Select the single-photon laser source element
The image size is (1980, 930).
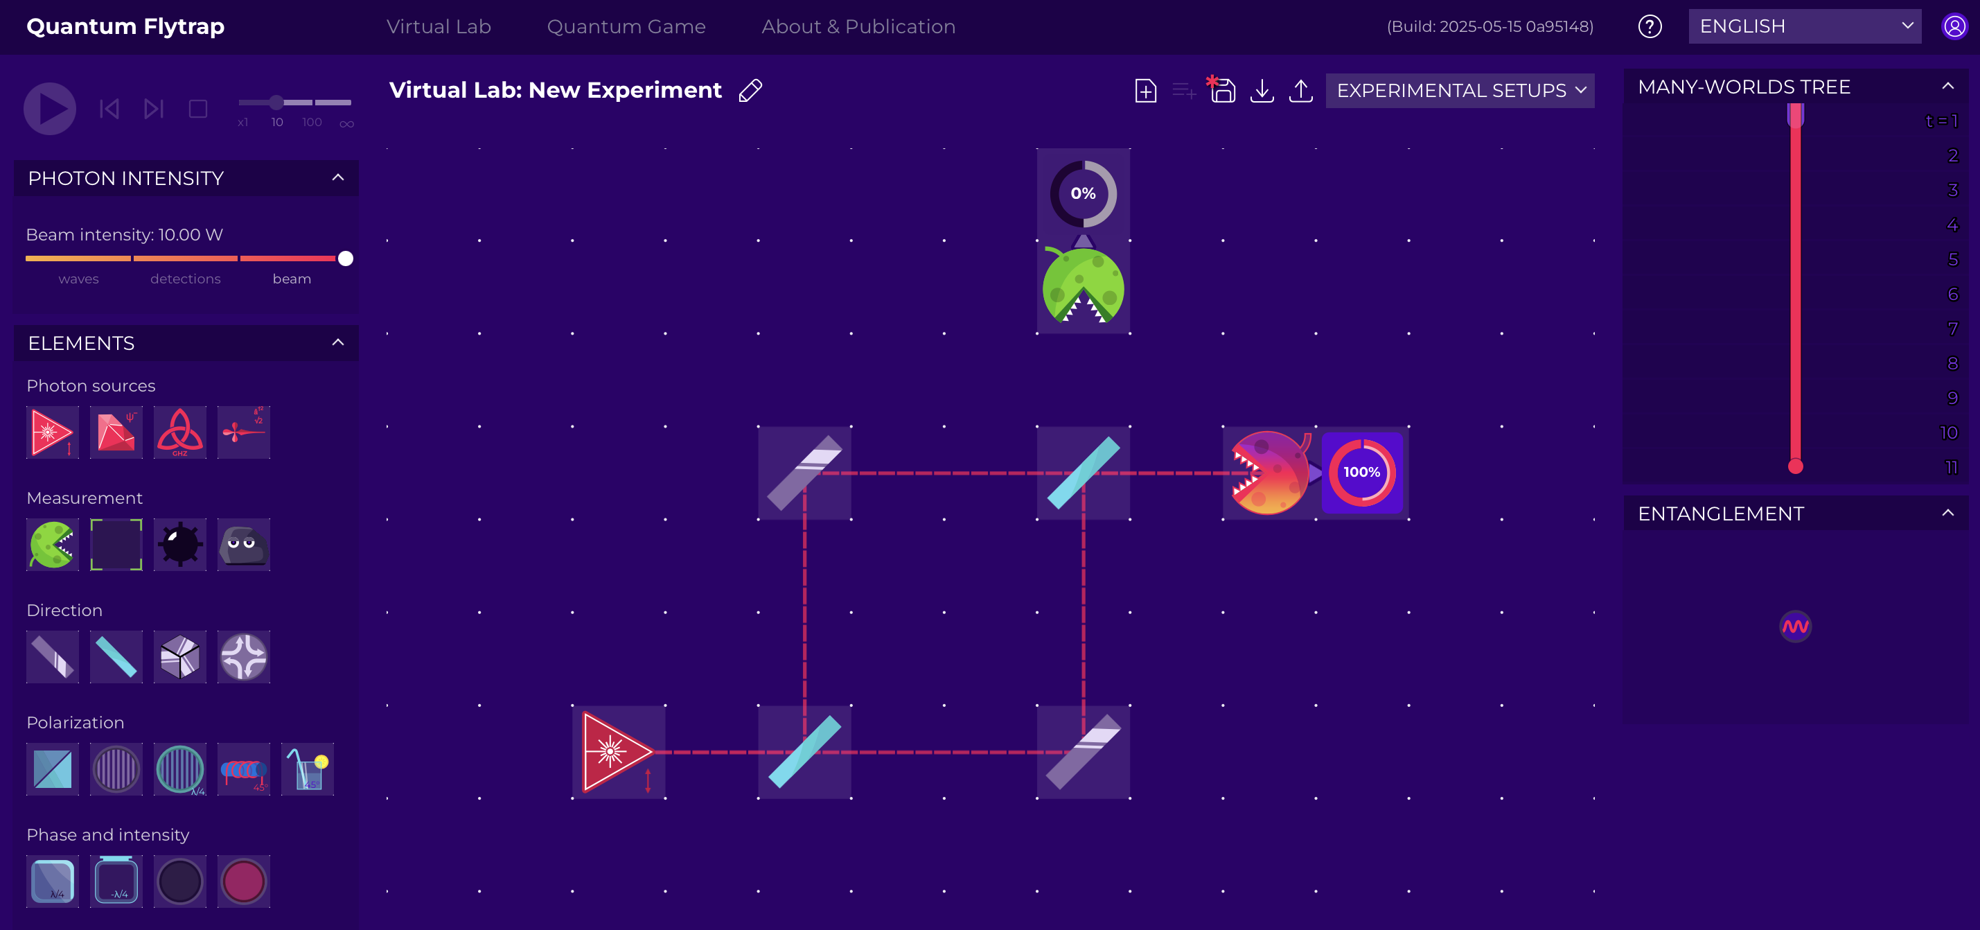51,432
